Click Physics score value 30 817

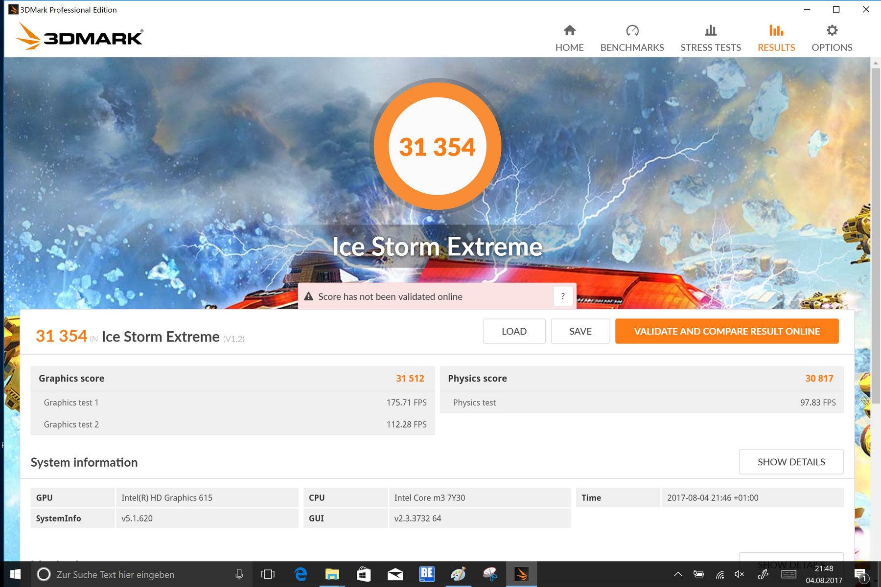pyautogui.click(x=819, y=378)
